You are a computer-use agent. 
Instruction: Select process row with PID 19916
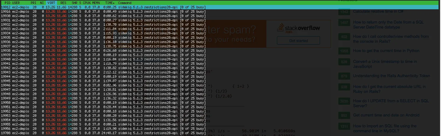103,11
